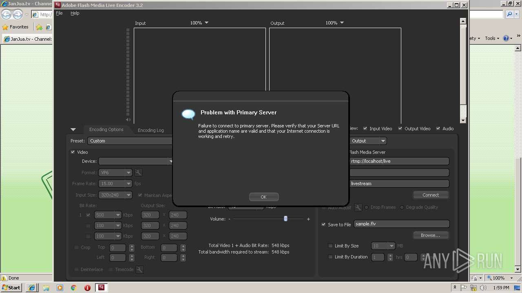This screenshot has height=293, width=522.
Task: Open Windows Media Player in taskbar
Action: coord(60,288)
